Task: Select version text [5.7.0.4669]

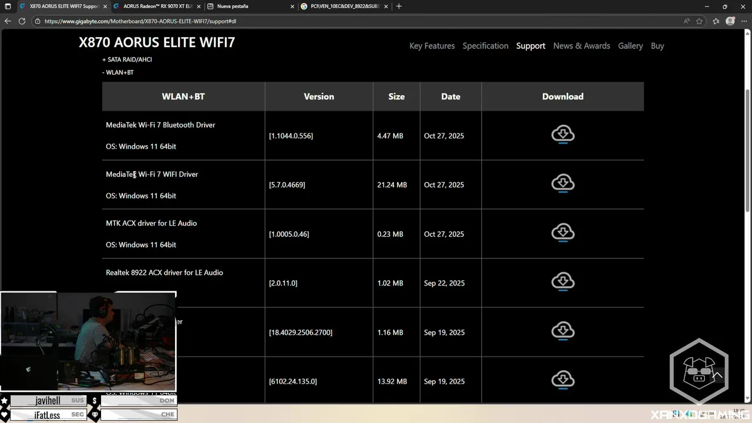Action: (x=287, y=184)
